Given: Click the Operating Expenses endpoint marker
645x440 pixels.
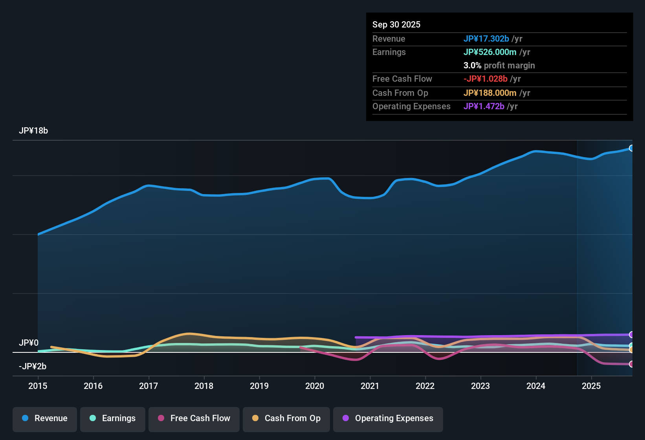Looking at the screenshot, I should tap(632, 335).
